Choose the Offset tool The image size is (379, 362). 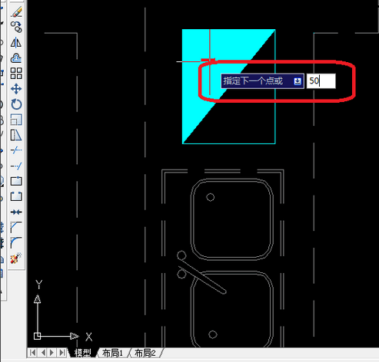16,58
